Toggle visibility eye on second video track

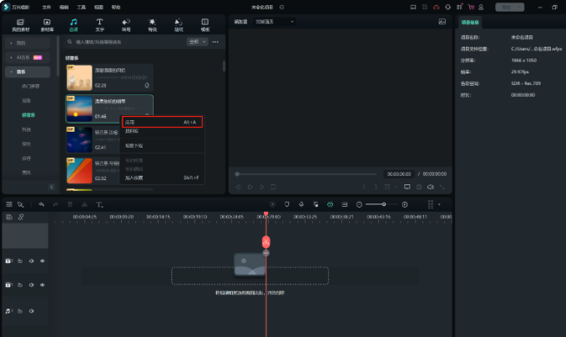pyautogui.click(x=43, y=285)
